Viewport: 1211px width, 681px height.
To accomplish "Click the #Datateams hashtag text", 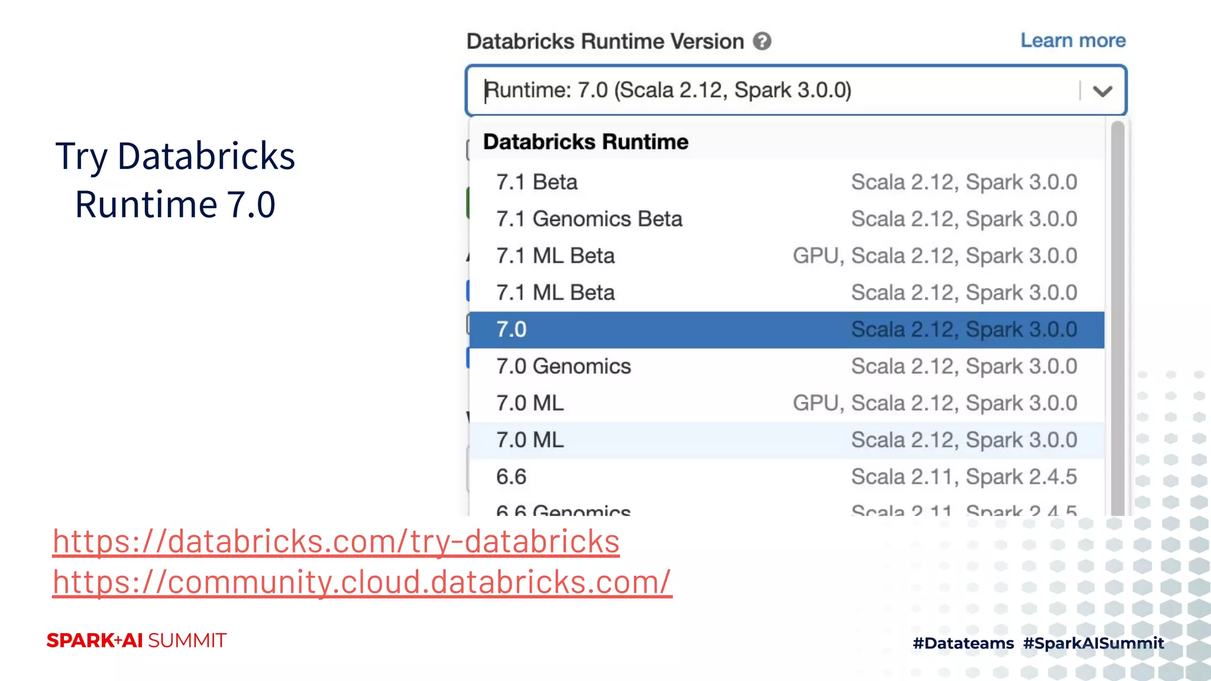I will coord(963,643).
